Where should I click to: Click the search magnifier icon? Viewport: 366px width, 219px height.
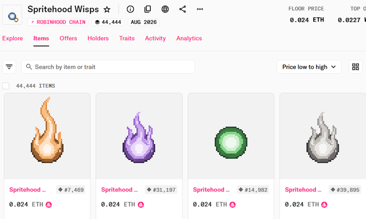(29, 67)
